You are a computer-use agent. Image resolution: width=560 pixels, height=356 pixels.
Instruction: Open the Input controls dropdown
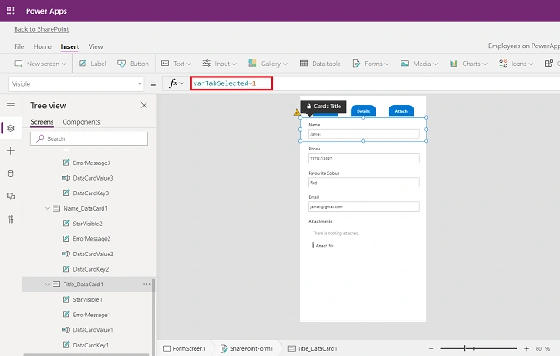[220, 64]
